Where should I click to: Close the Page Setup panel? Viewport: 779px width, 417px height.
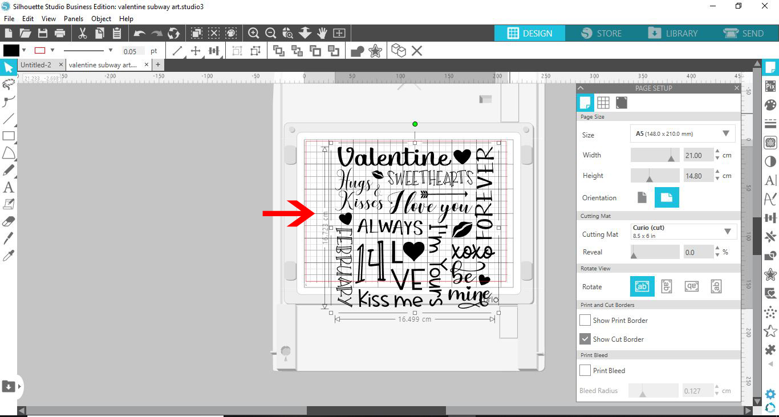pyautogui.click(x=737, y=88)
